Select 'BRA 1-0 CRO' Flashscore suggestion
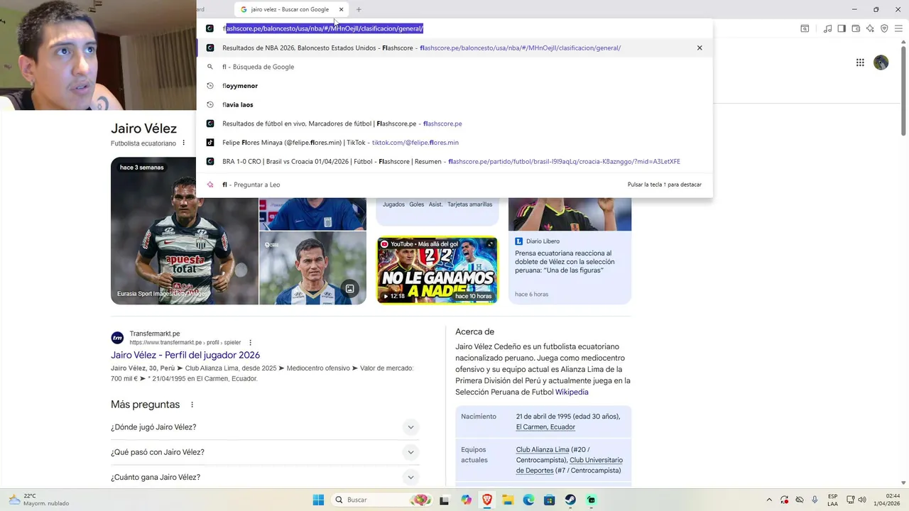The image size is (909, 511). pos(454,161)
